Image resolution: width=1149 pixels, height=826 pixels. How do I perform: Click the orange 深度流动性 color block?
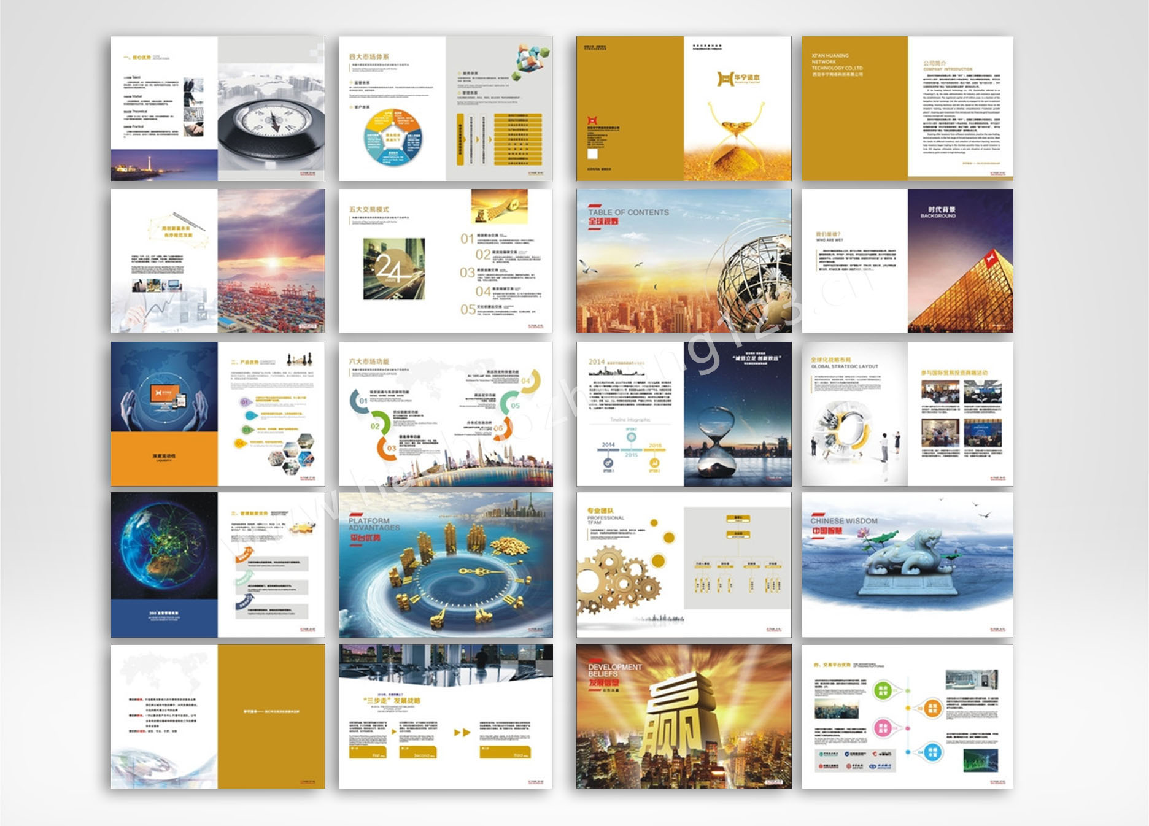pos(164,458)
